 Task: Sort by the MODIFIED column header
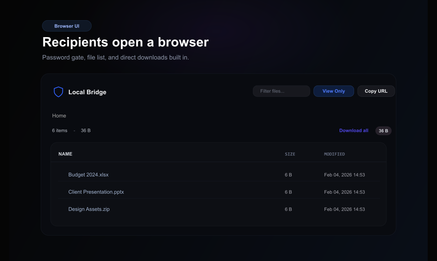pos(334,154)
